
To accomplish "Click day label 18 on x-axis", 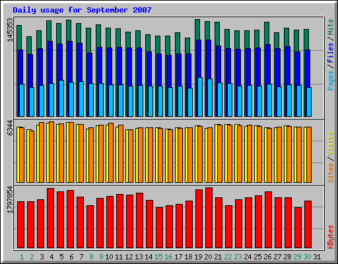I will point(188,257).
